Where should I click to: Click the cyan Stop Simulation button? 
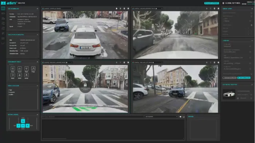pos(244,78)
